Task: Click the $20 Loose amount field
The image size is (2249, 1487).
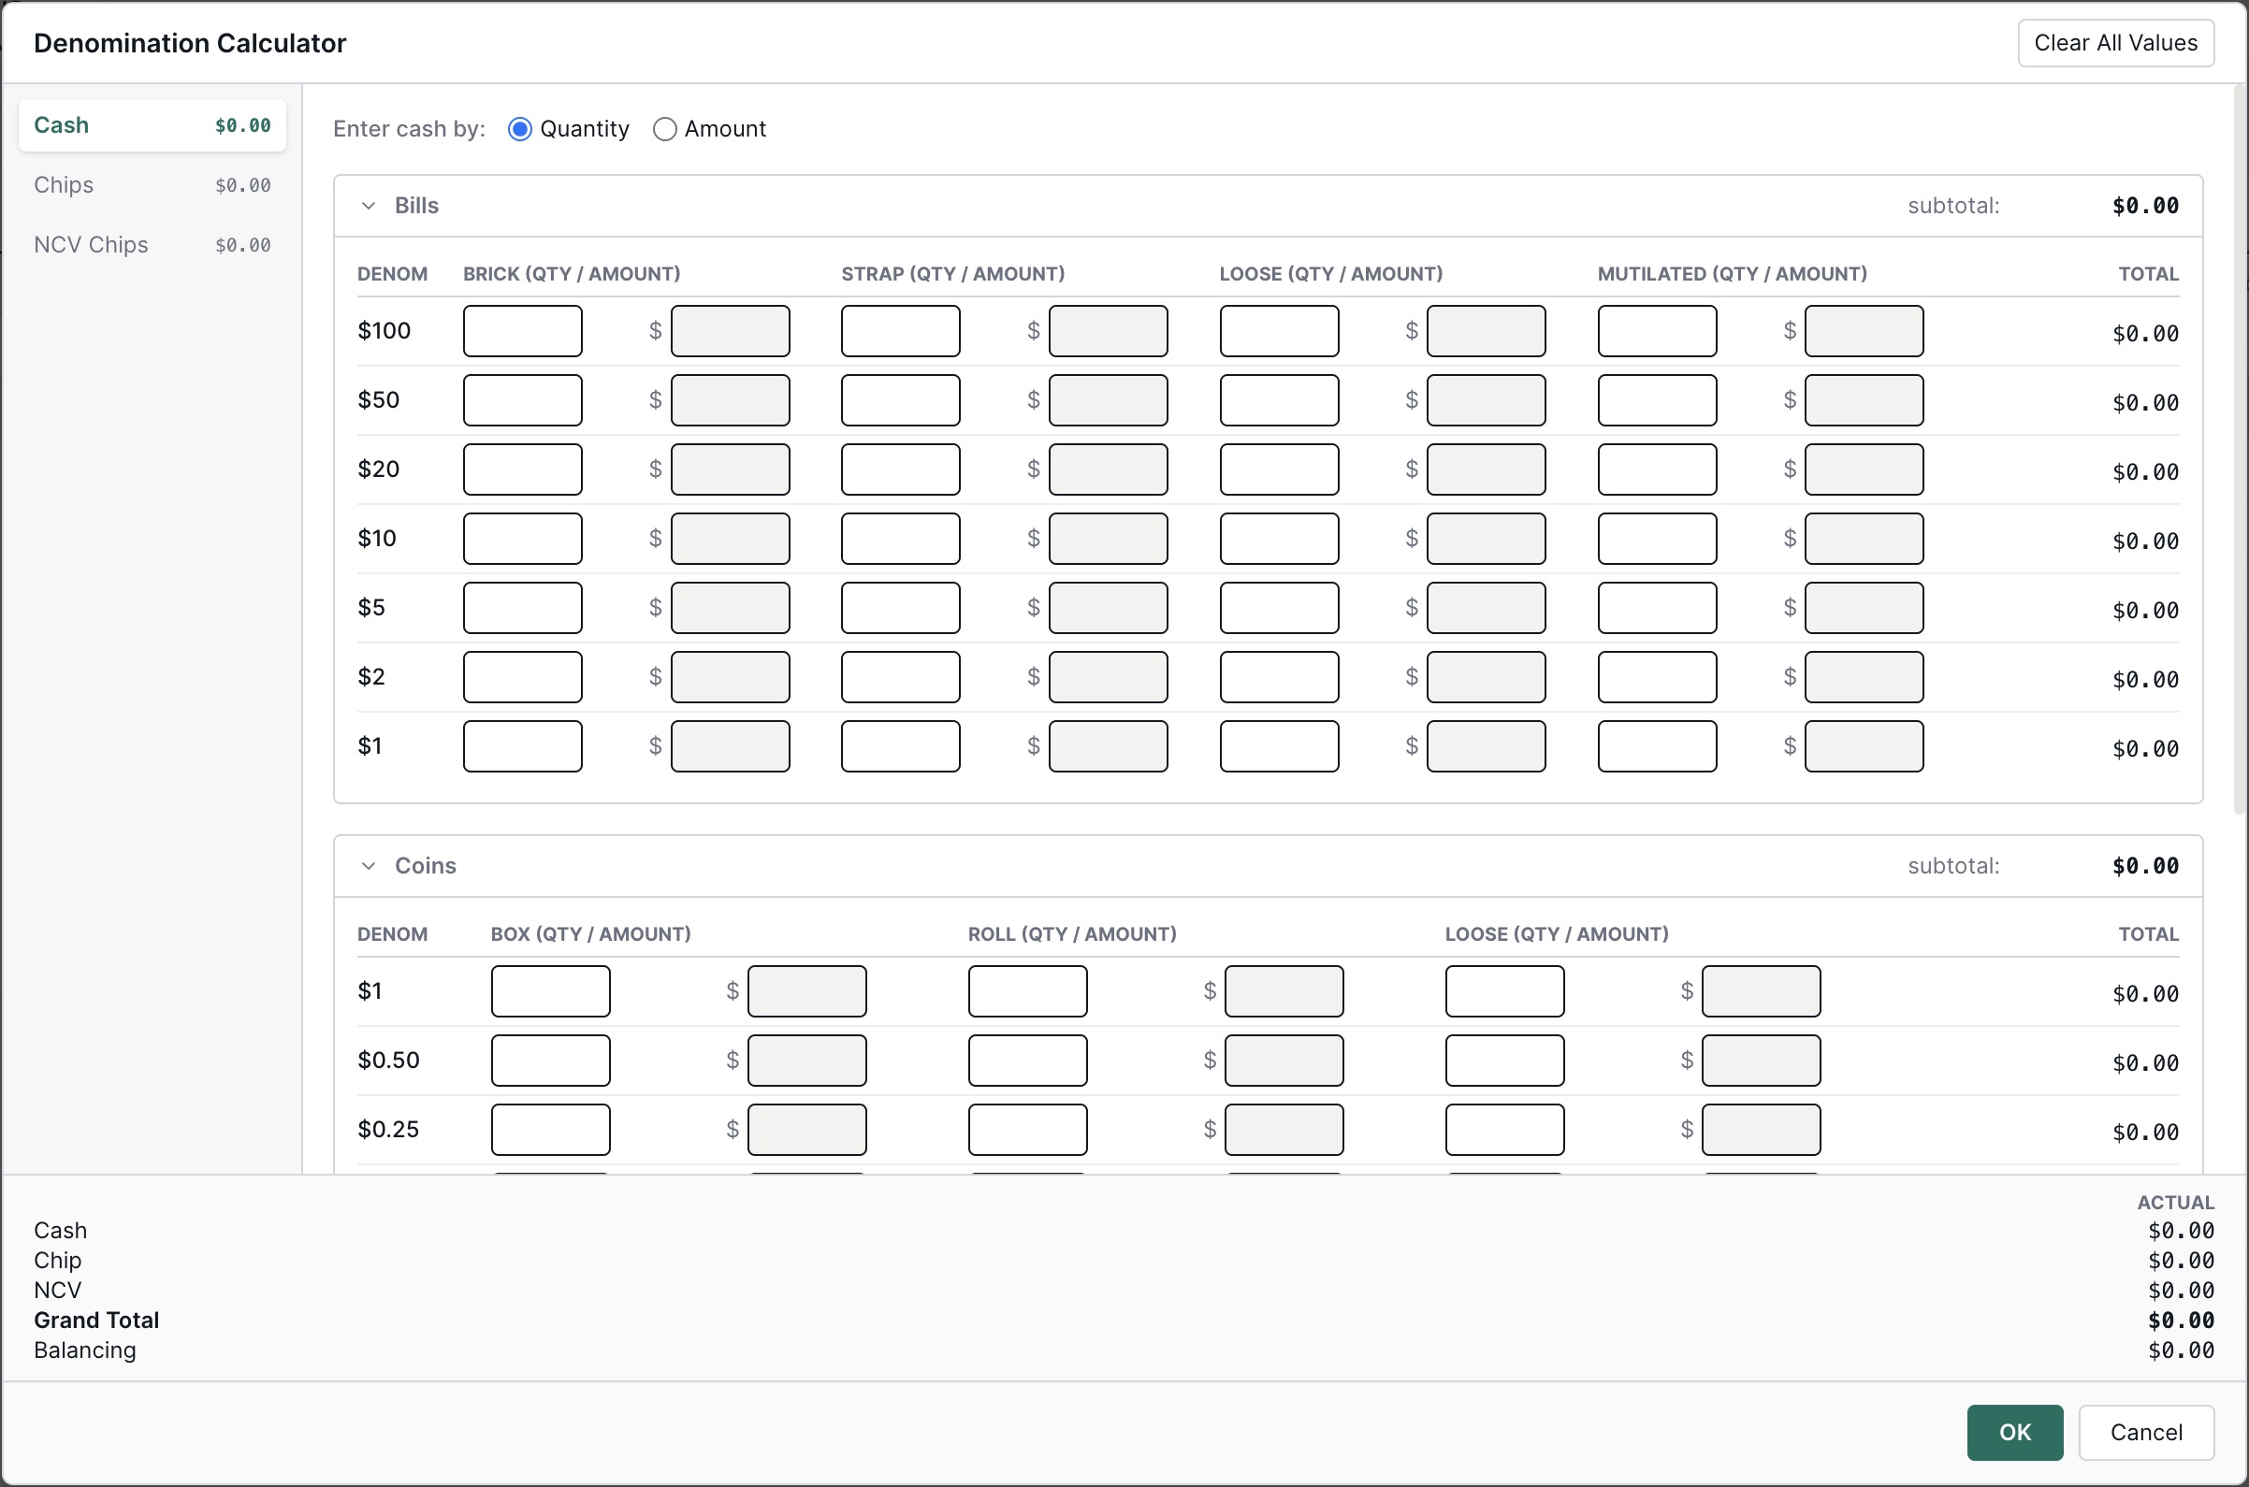Action: (1487, 469)
